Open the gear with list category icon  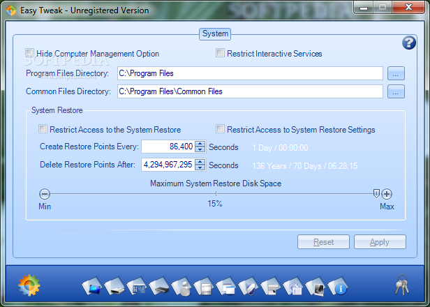click(293, 287)
